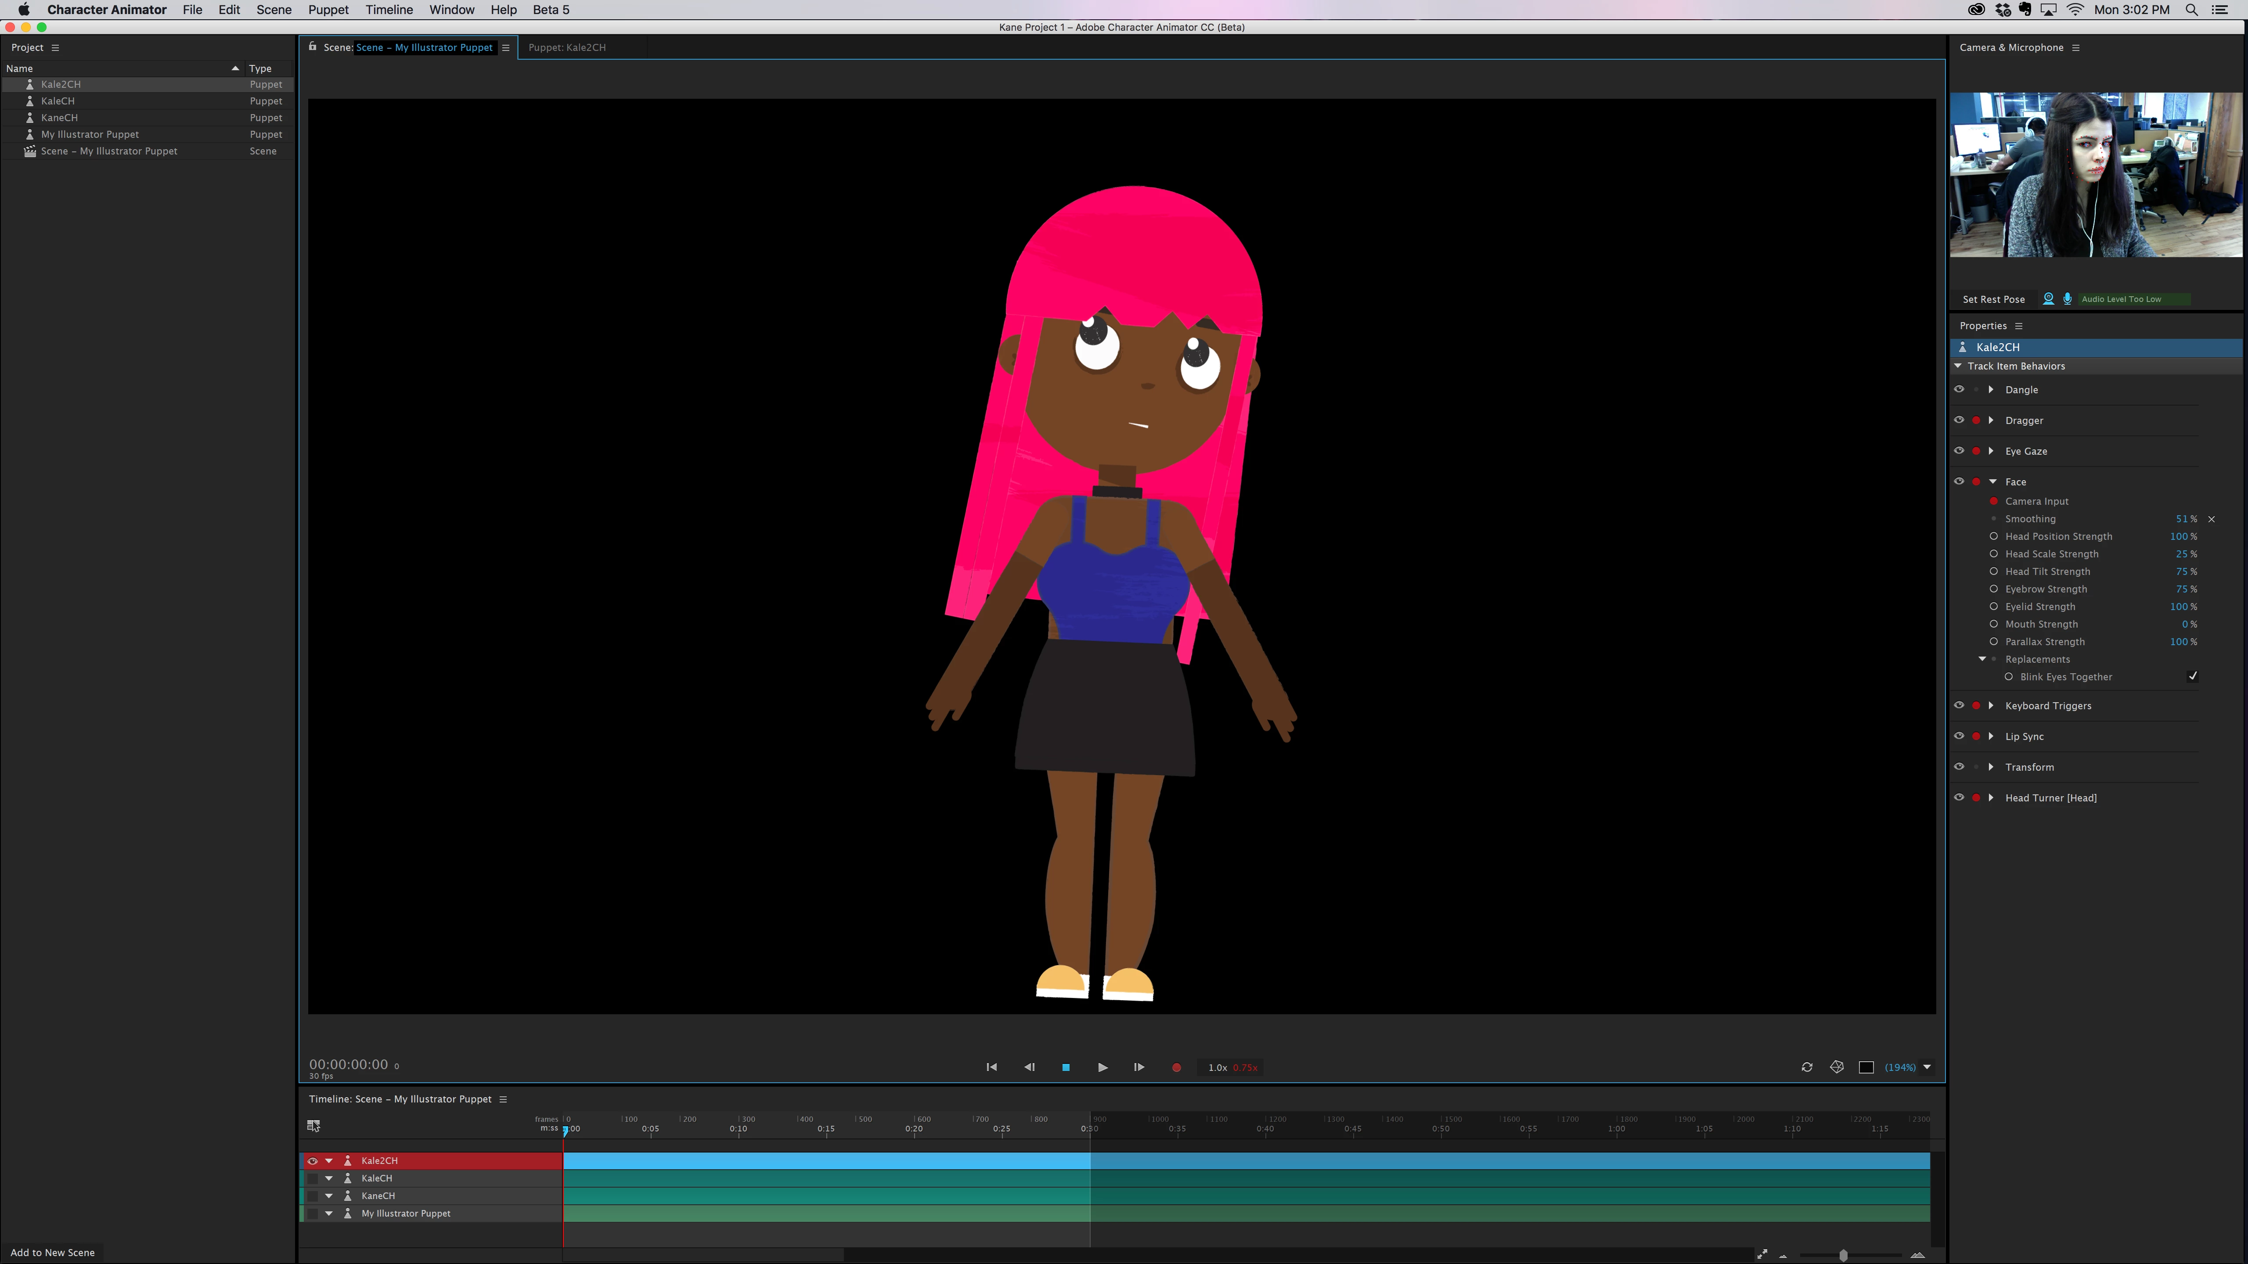Screen dimensions: 2248x1264
Task: Click the play button
Action: [x=1102, y=1067]
